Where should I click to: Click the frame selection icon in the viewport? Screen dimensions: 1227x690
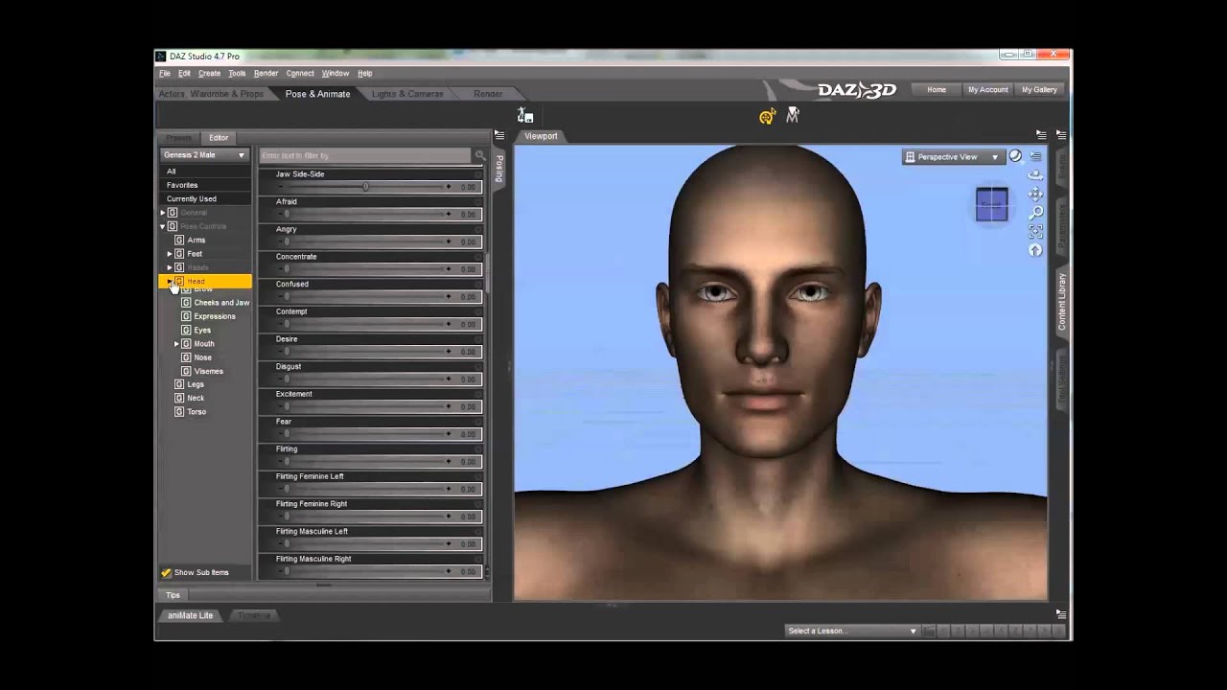pos(1035,231)
